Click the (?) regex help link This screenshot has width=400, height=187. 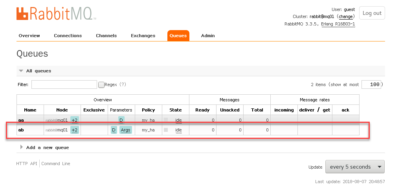tap(123, 85)
